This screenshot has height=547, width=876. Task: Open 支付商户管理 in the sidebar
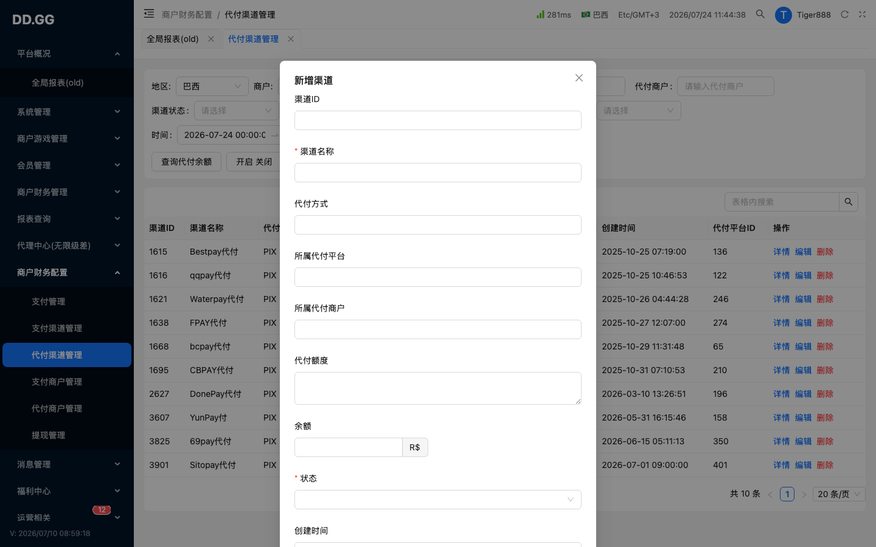[x=67, y=382]
